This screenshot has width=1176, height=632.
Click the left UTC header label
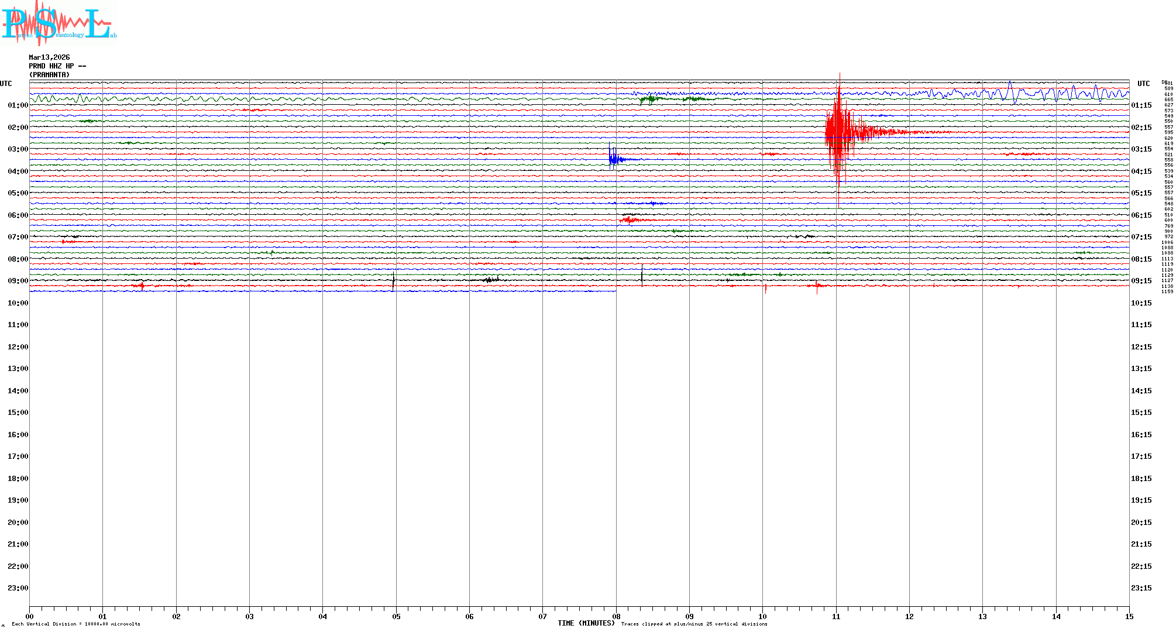click(6, 84)
